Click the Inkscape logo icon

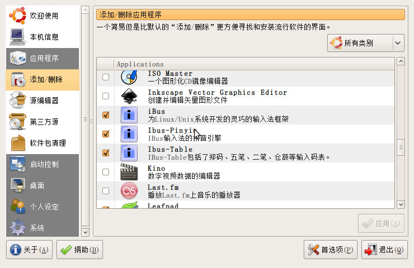point(129,96)
